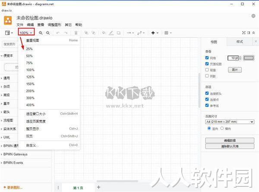
Task: Click the send to back icon
Action: (94, 33)
